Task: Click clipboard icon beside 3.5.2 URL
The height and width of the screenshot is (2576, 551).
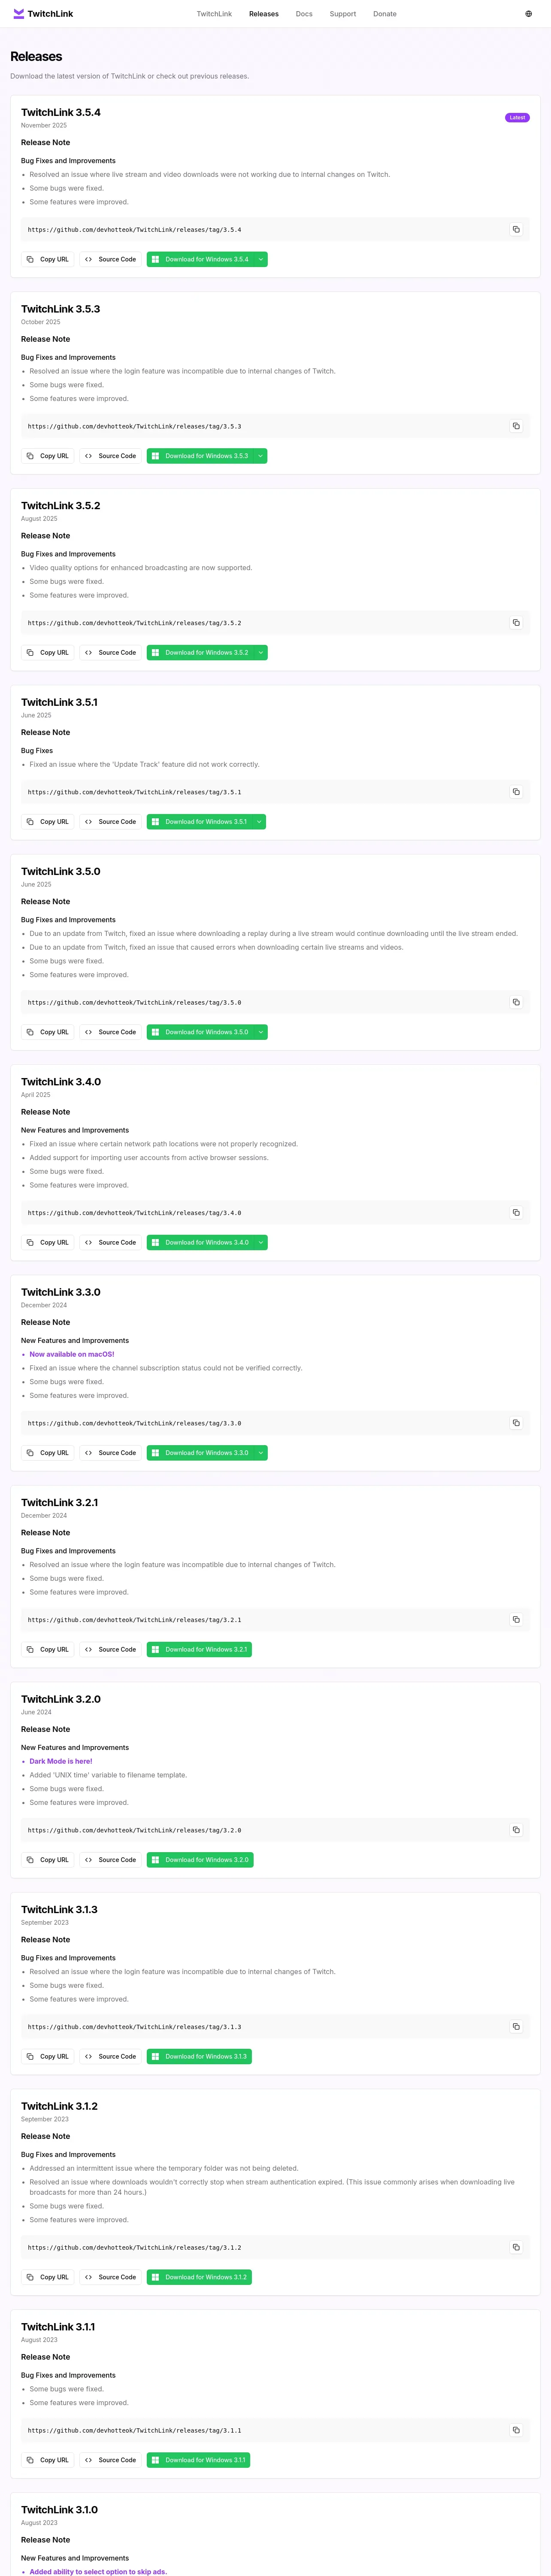Action: pyautogui.click(x=516, y=623)
